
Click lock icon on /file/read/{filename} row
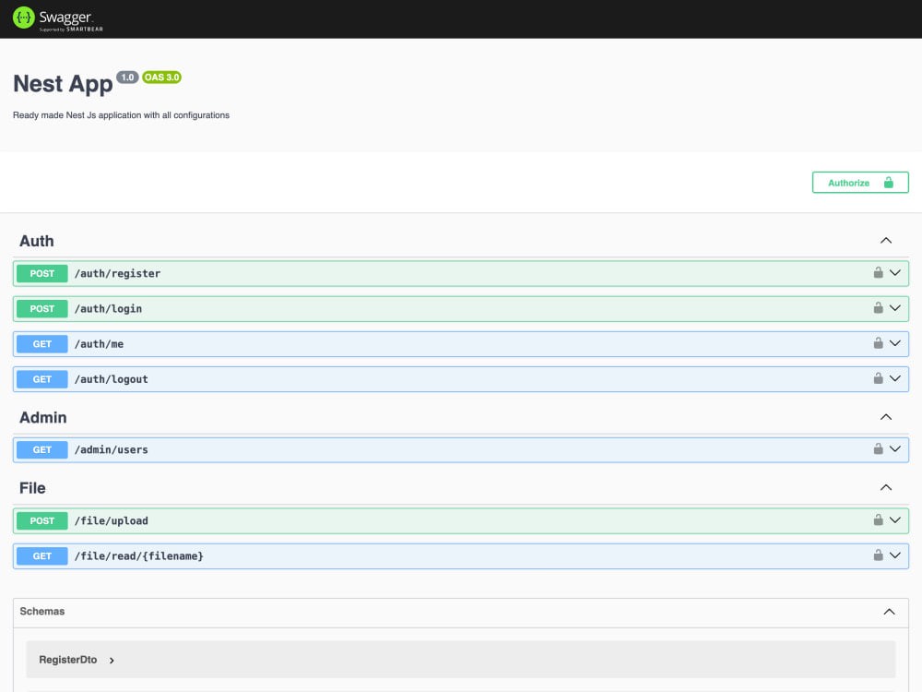(879, 555)
